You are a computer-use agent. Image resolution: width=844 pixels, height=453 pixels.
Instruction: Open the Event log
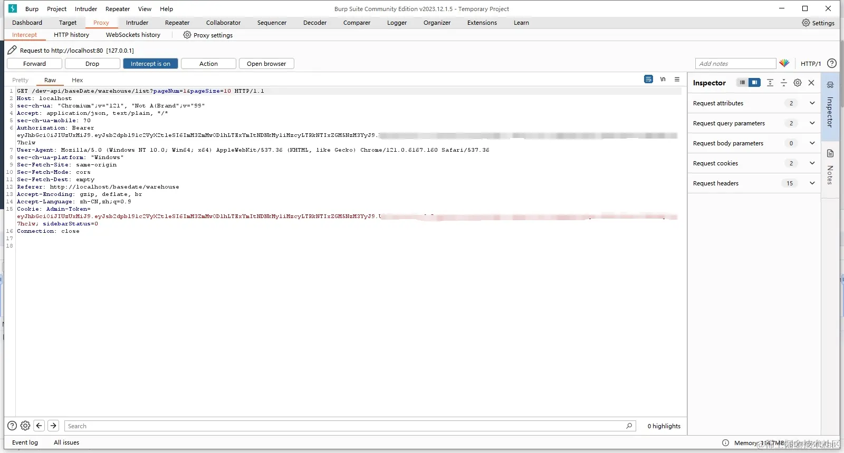(x=25, y=442)
